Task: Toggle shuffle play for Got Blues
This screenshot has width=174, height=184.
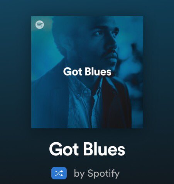Action: 59,173
